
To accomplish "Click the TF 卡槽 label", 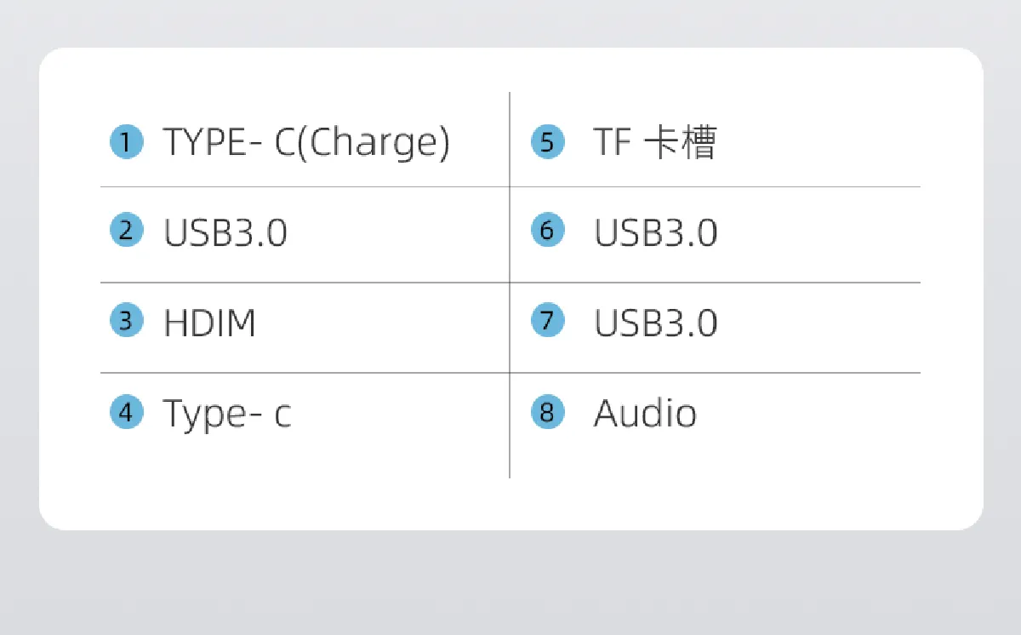I will coord(655,142).
